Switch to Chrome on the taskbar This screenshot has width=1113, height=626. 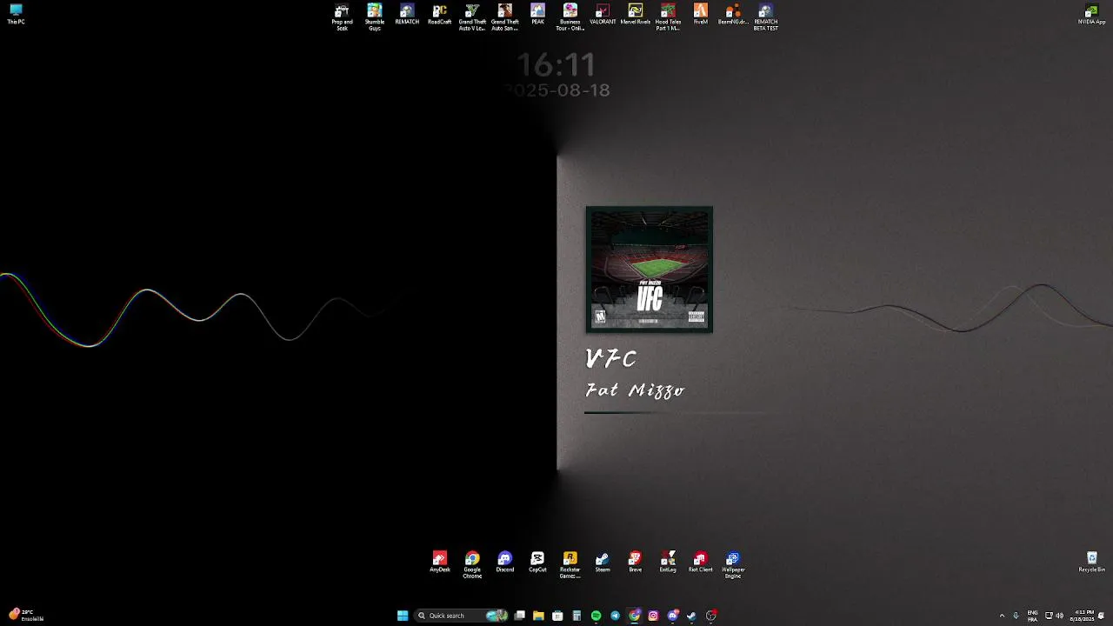coord(635,616)
